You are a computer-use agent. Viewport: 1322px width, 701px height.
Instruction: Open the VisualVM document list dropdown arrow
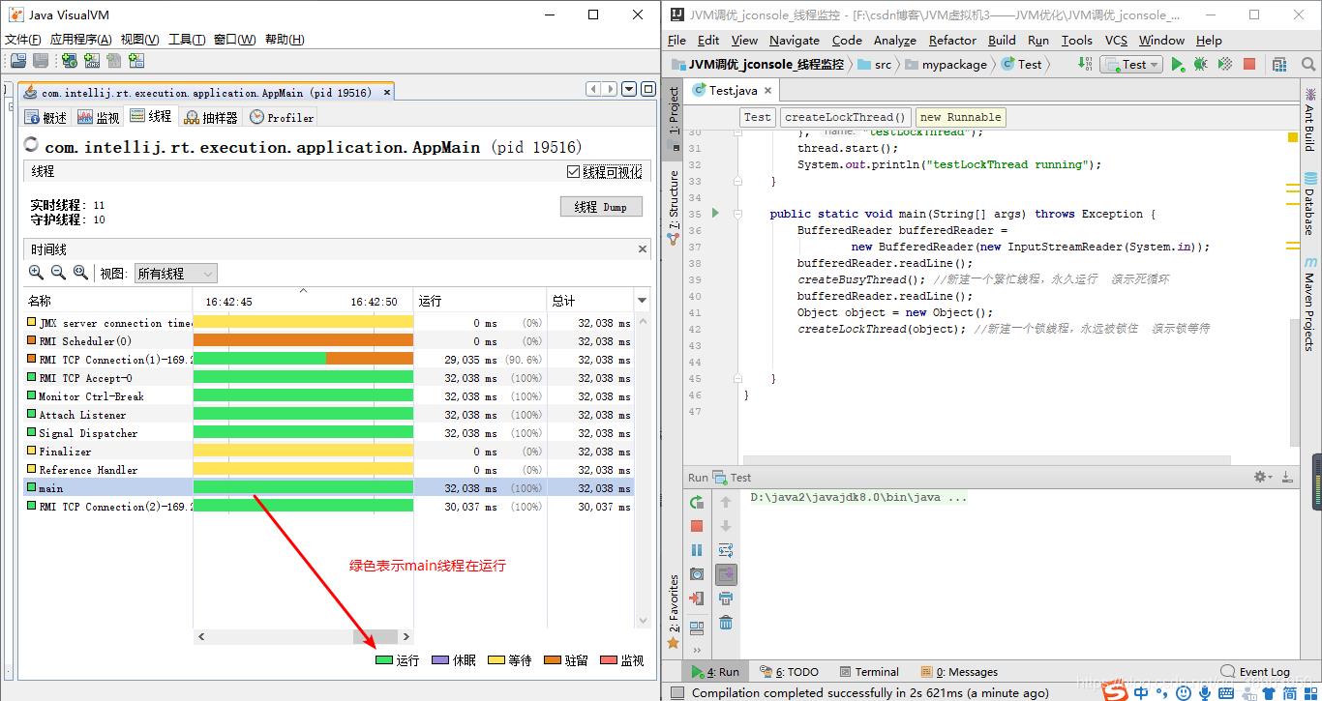628,89
